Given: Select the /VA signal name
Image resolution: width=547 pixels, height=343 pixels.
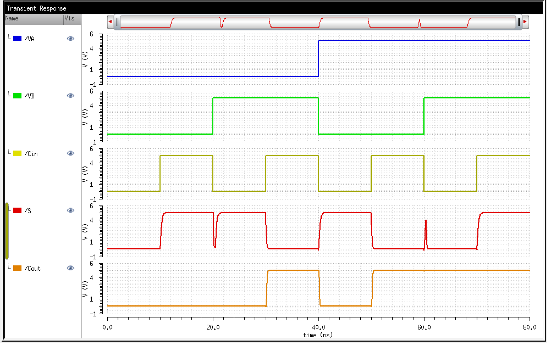Looking at the screenshot, I should click(29, 39).
